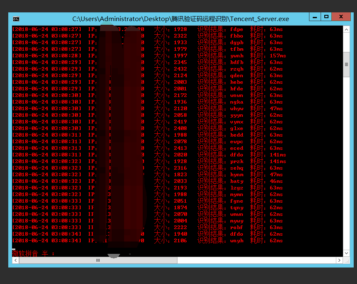Click the horizontal scrollbar left arrow
The width and height of the screenshot is (357, 284).
pyautogui.click(x=15, y=260)
